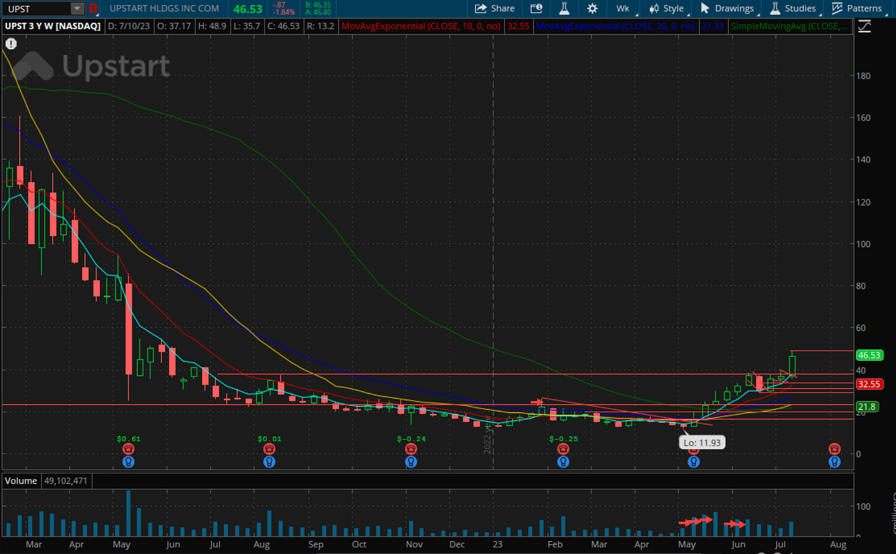Click the red earnings phone icon under $0.01
This screenshot has height=554, width=896.
269,449
